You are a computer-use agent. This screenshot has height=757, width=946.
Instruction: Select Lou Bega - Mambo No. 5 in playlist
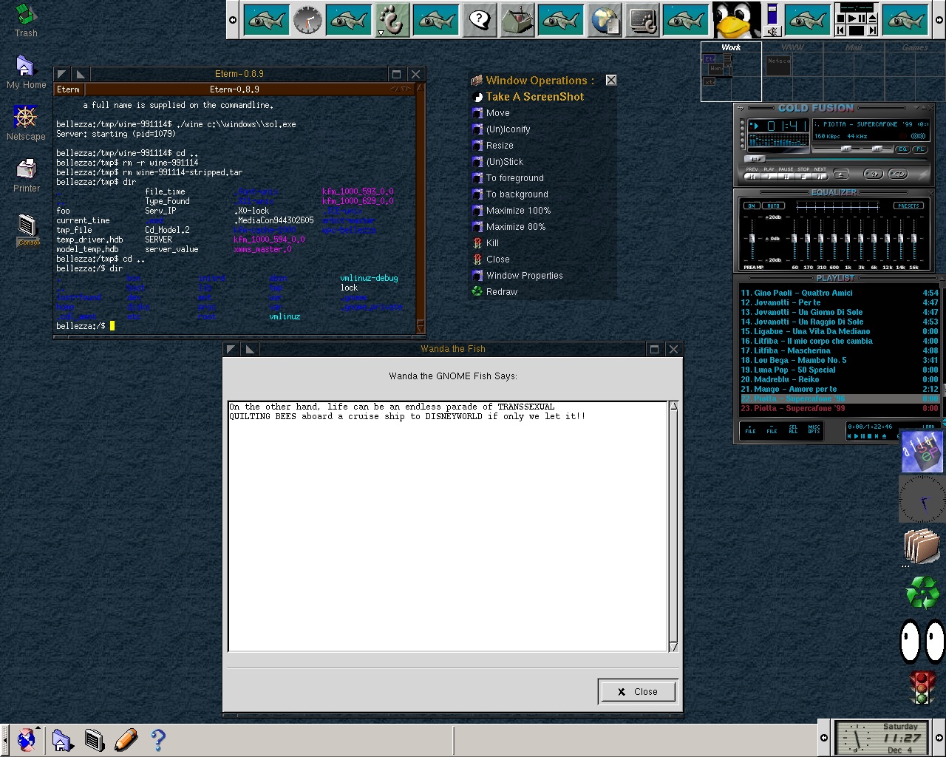(x=800, y=360)
